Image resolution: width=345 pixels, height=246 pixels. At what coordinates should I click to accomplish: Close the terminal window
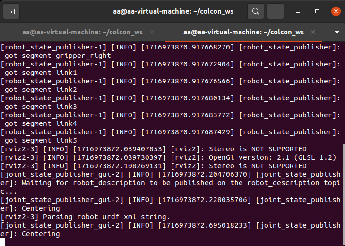coord(335,11)
